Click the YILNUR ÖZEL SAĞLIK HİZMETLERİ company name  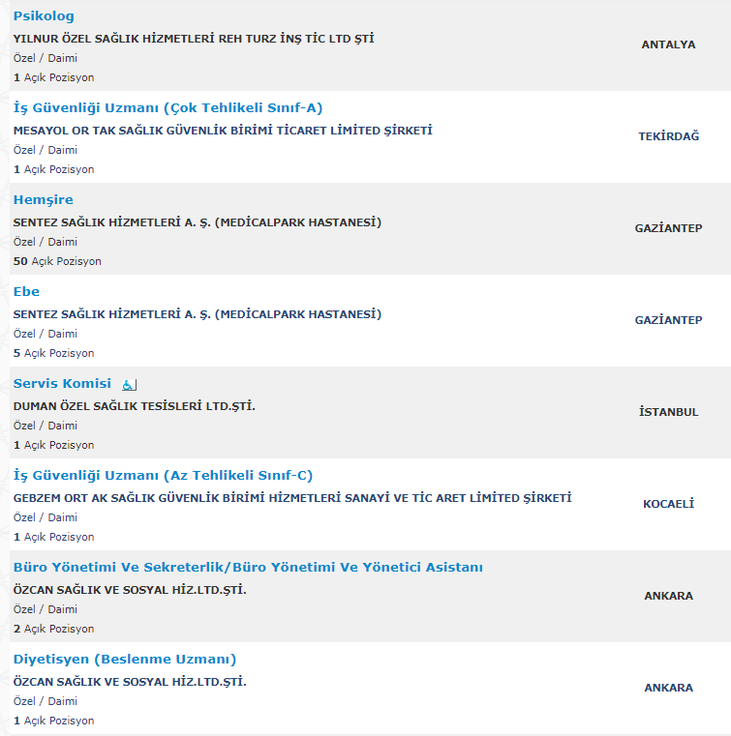click(194, 39)
